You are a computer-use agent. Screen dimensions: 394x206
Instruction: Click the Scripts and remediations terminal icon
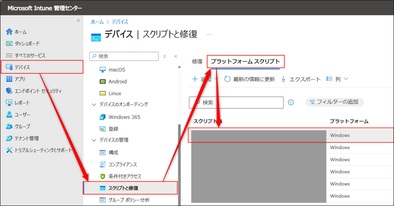point(102,188)
